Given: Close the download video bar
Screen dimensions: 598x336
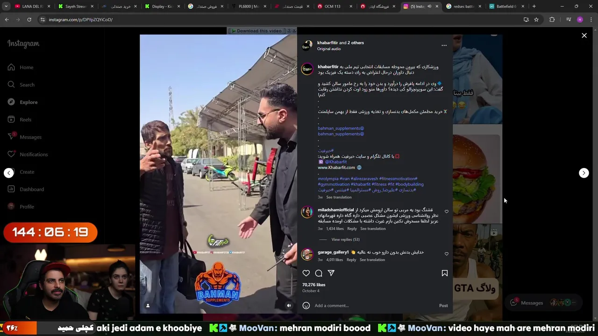Looking at the screenshot, I should click(x=294, y=31).
